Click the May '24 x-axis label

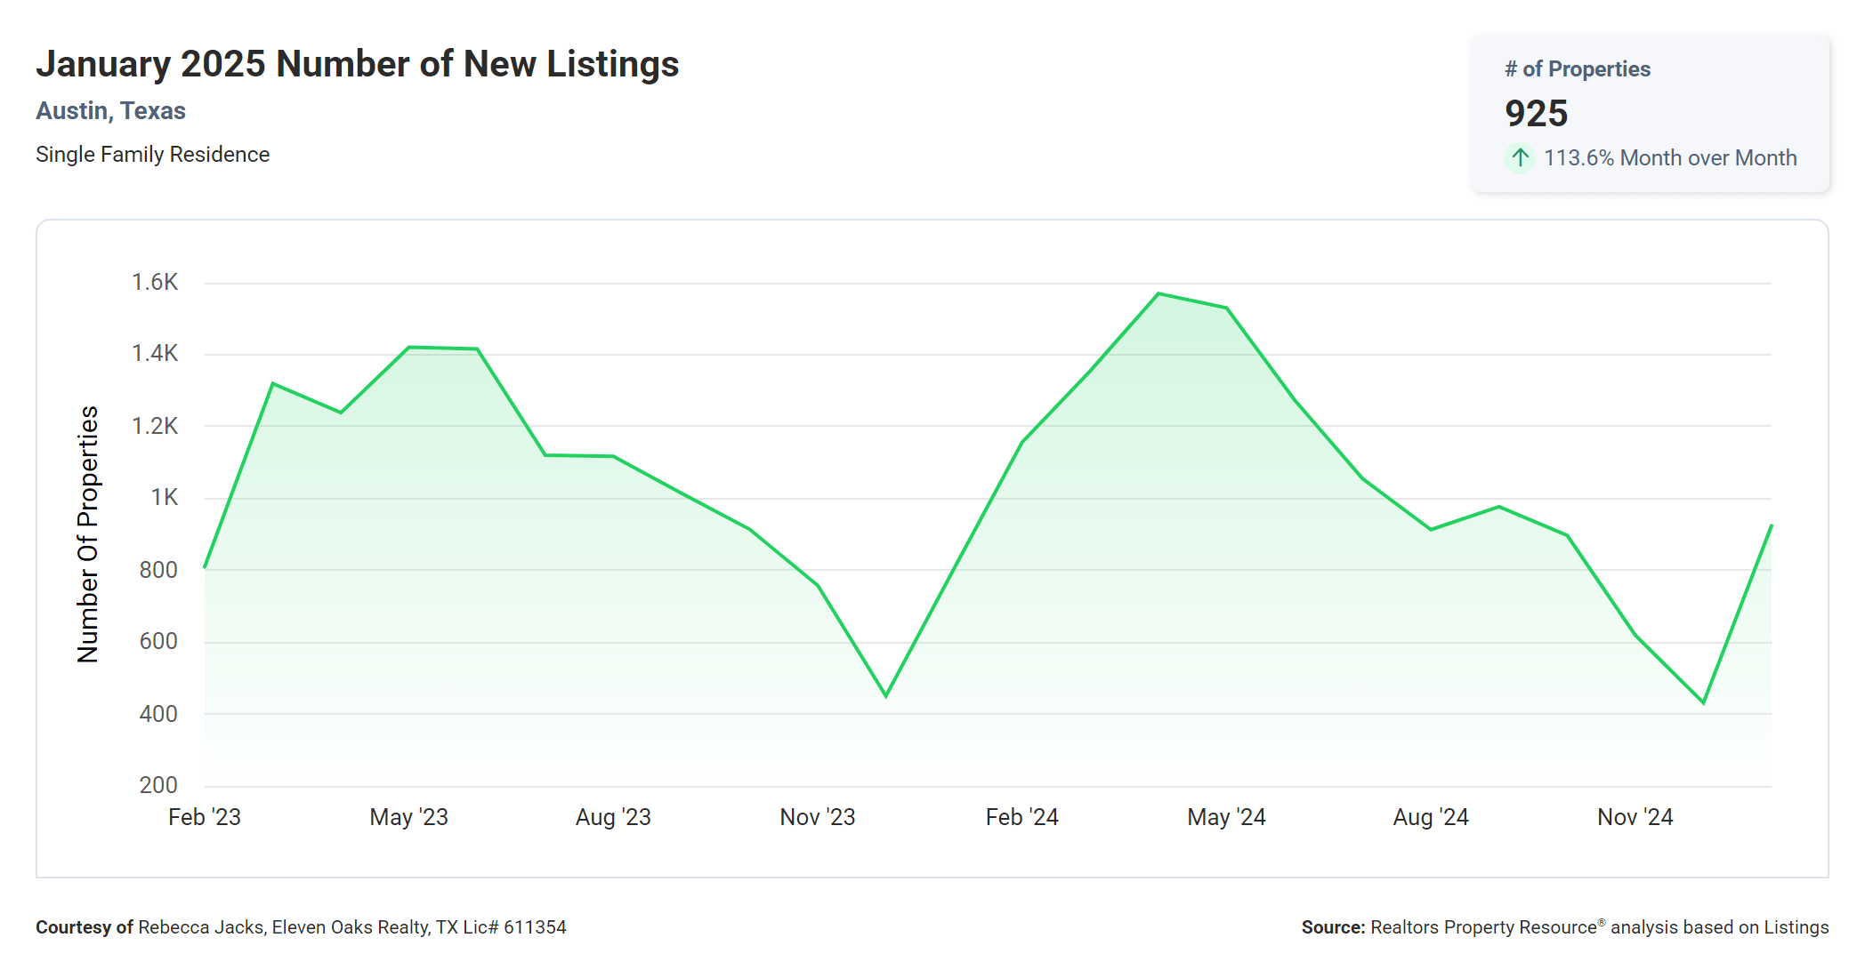(x=1226, y=817)
